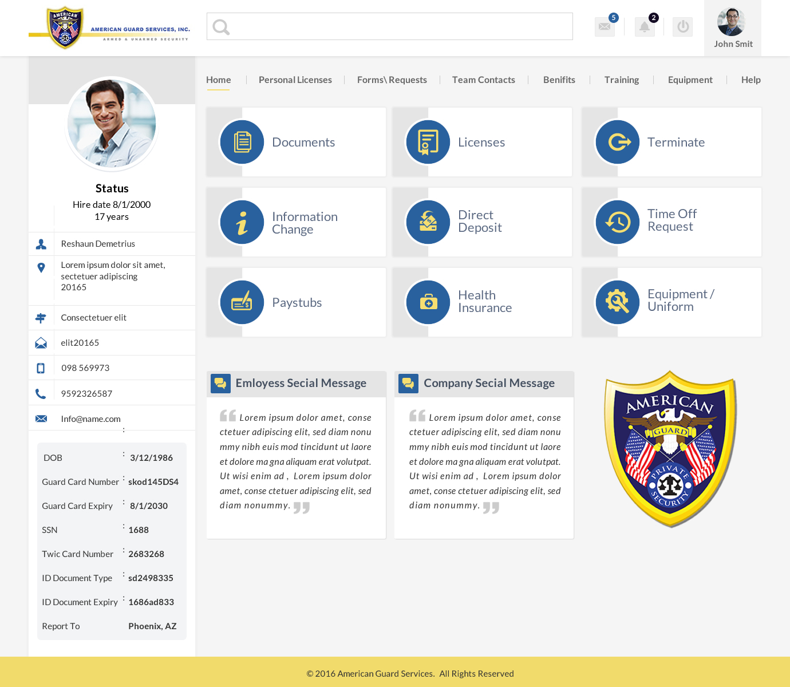Screen dimensions: 790x687
Task: Open the Documents tile icon
Action: coord(242,142)
